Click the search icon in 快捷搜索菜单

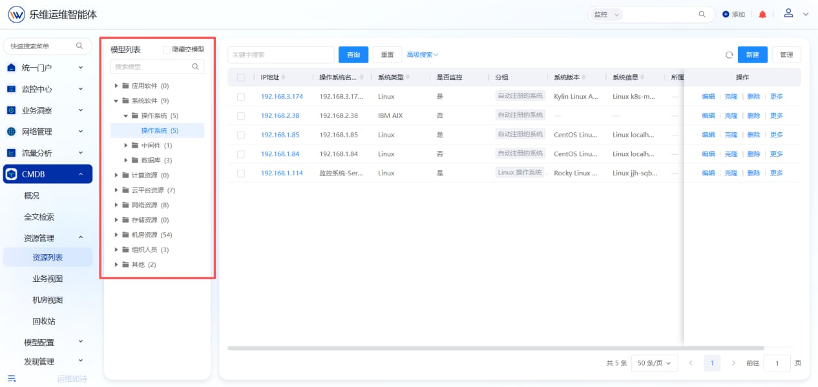click(79, 46)
